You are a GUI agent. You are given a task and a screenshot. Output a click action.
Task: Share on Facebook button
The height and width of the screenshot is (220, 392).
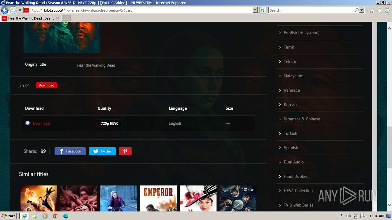pyautogui.click(x=70, y=151)
